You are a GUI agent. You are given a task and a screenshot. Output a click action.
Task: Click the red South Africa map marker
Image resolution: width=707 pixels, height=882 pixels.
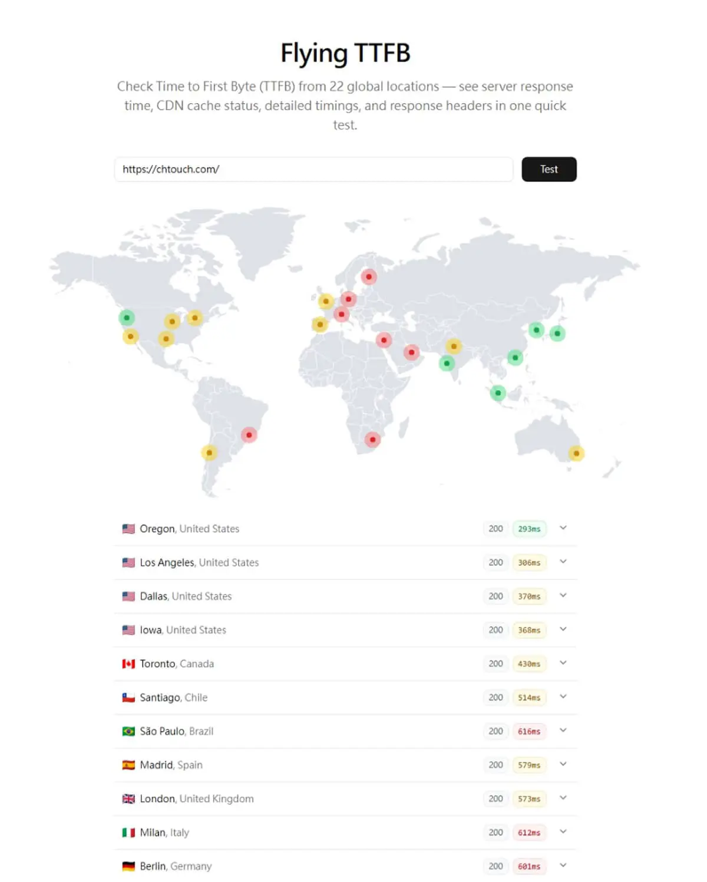[x=372, y=440]
